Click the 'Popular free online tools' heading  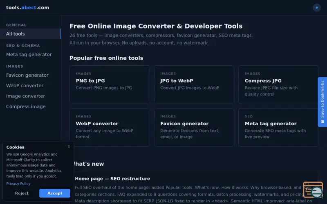[106, 58]
